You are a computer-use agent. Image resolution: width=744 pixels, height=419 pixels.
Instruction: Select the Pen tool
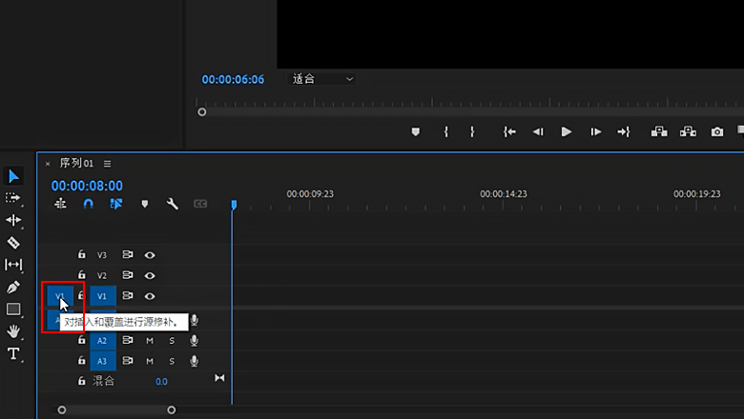13,287
